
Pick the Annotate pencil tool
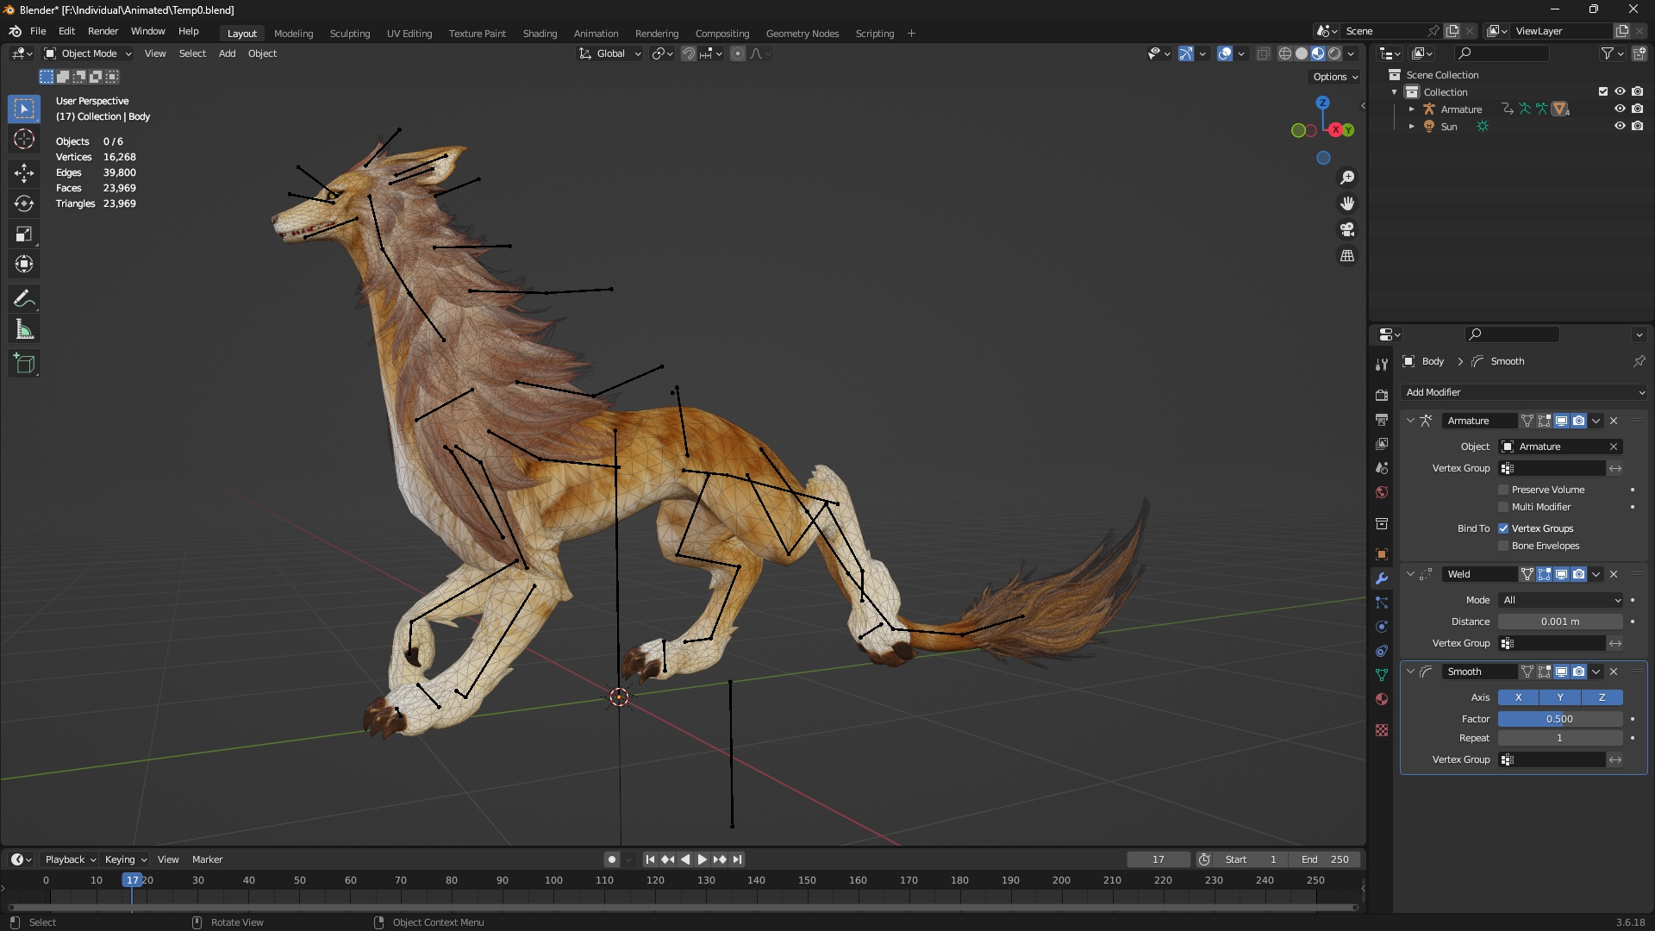tap(24, 299)
